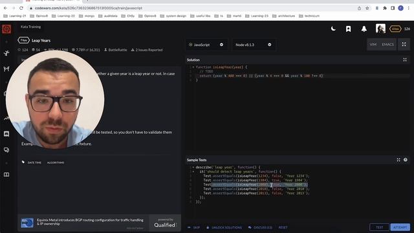Open the technicum bookmarks folder
The image size is (414, 233).
click(309, 16)
